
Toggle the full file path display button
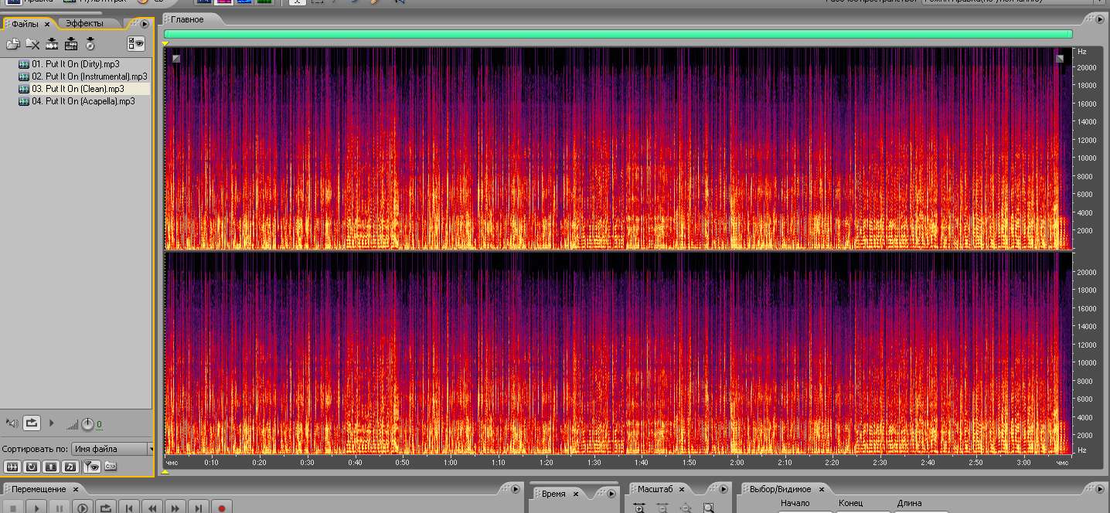click(111, 466)
